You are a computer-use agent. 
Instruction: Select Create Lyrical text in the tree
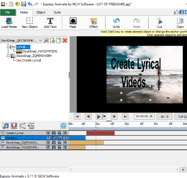click(x=32, y=60)
